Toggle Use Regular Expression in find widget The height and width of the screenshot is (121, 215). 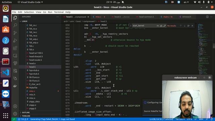(164, 26)
